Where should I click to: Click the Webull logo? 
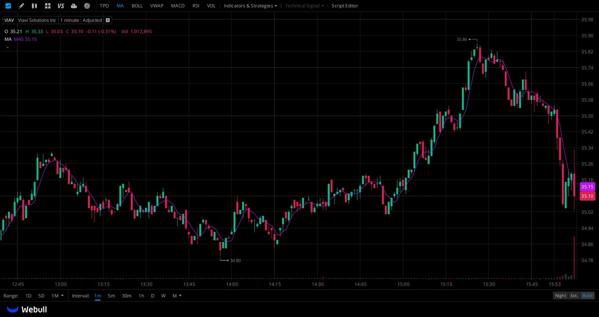point(27,310)
